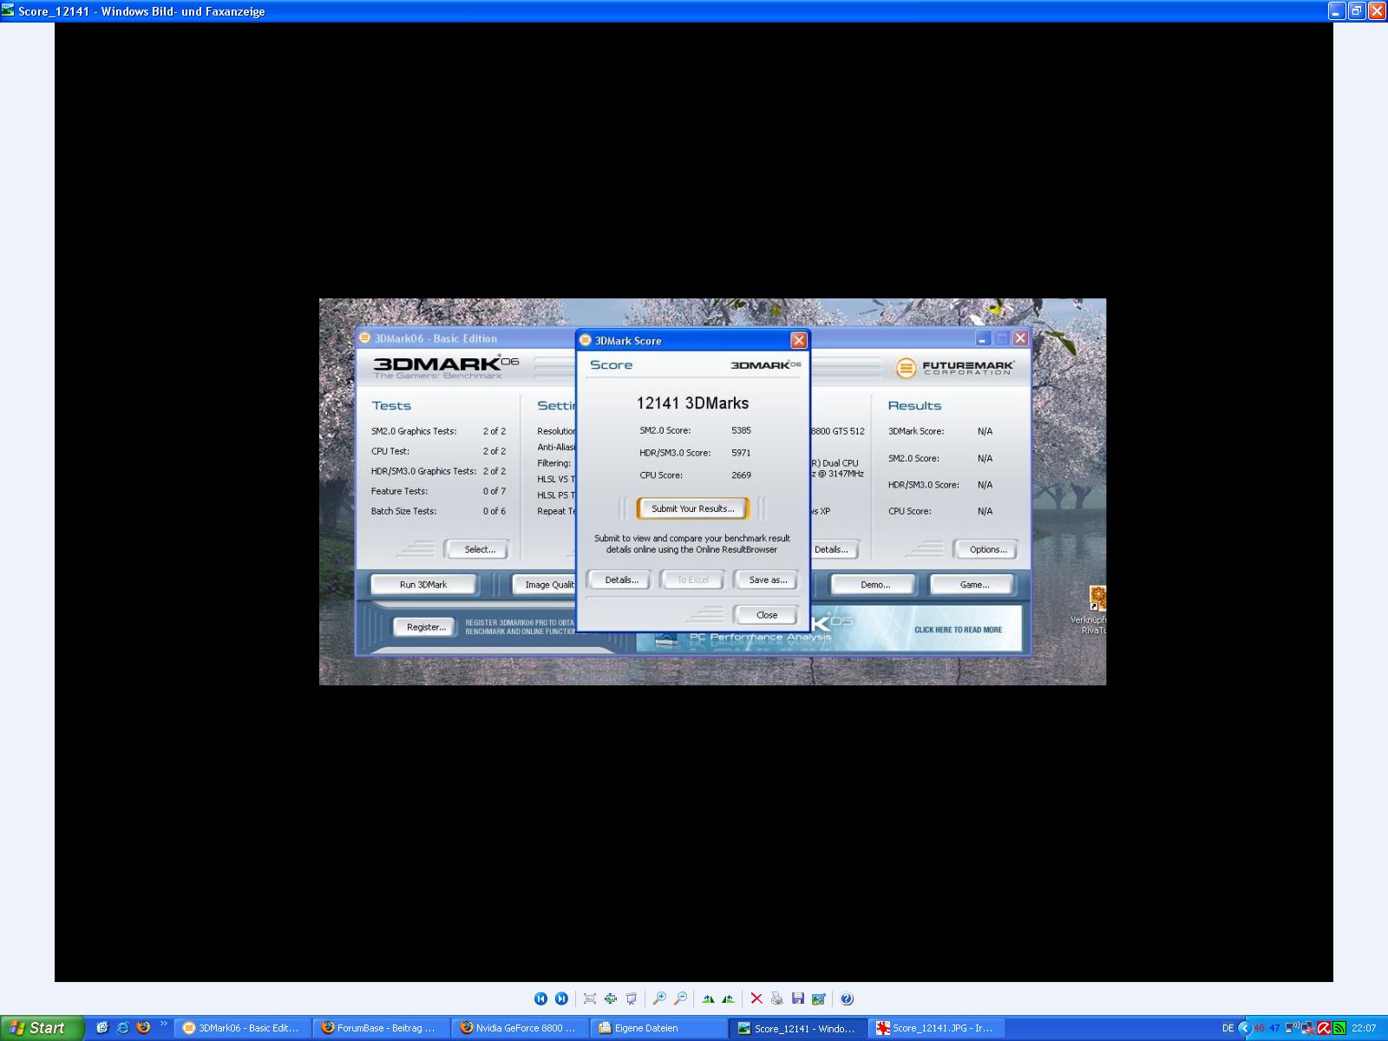Go to the next image
The image size is (1388, 1041).
561,998
